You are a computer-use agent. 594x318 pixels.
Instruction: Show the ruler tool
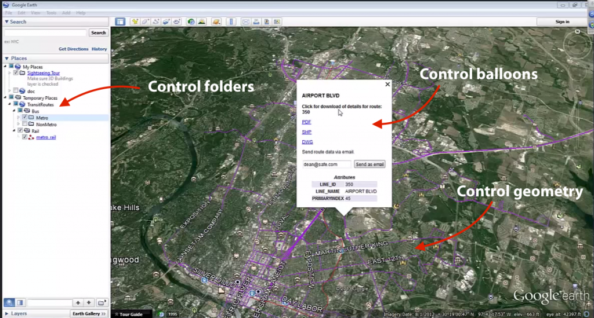231,22
